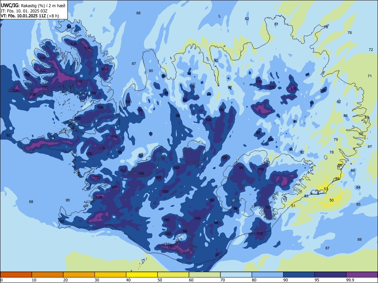Click the medium blue 80–90 legend swatch
The width and height of the screenshot is (378, 283).
pos(268,275)
